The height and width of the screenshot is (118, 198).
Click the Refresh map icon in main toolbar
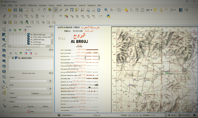(x=99, y=10)
